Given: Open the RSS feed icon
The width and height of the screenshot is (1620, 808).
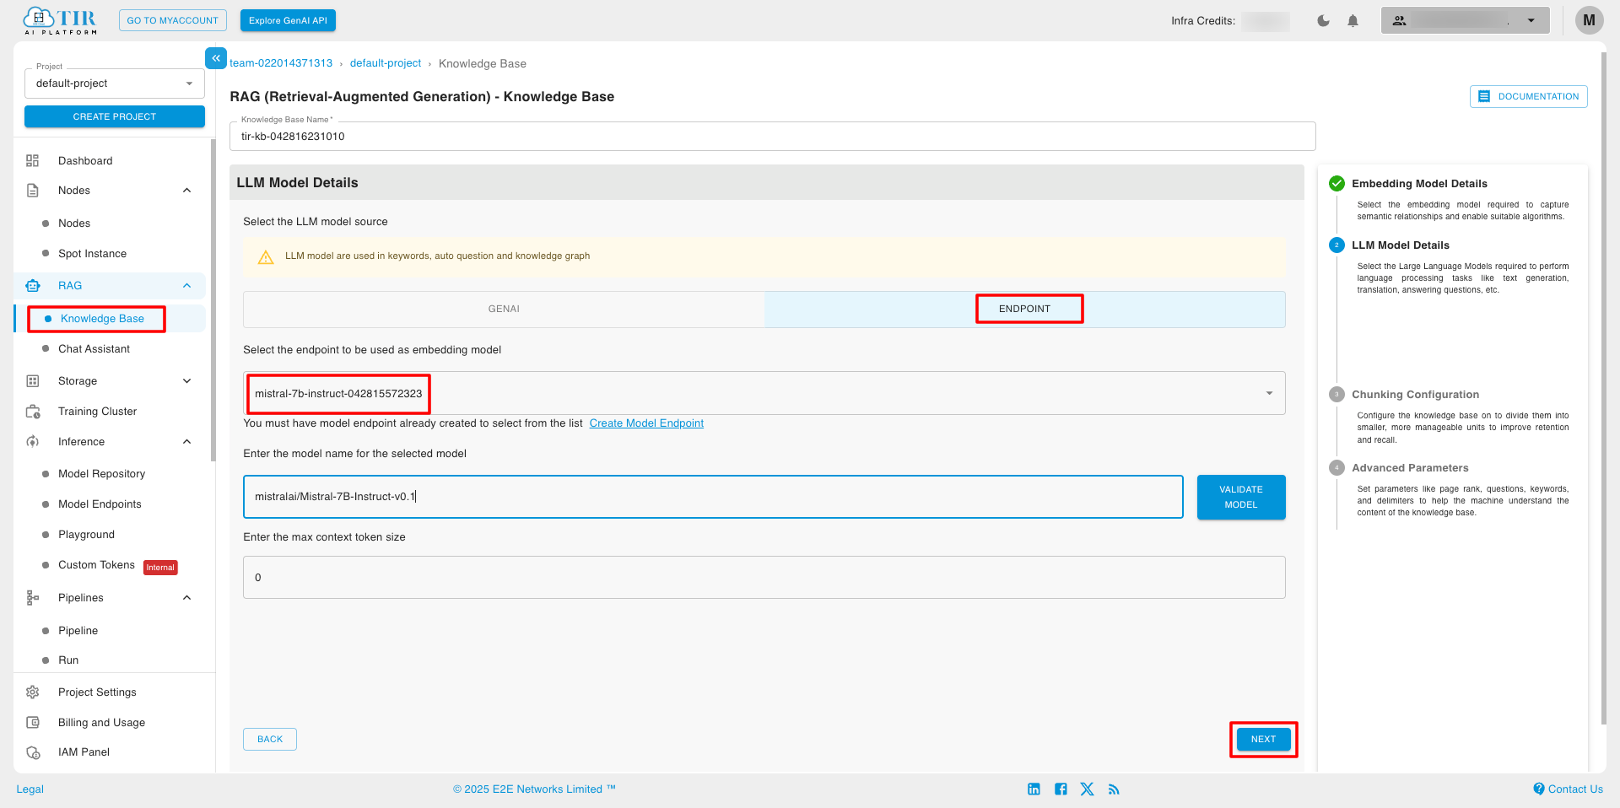Looking at the screenshot, I should [x=1114, y=789].
